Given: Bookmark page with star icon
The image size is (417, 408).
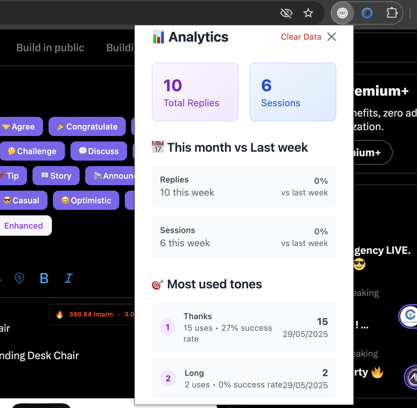Looking at the screenshot, I should pyautogui.click(x=308, y=13).
